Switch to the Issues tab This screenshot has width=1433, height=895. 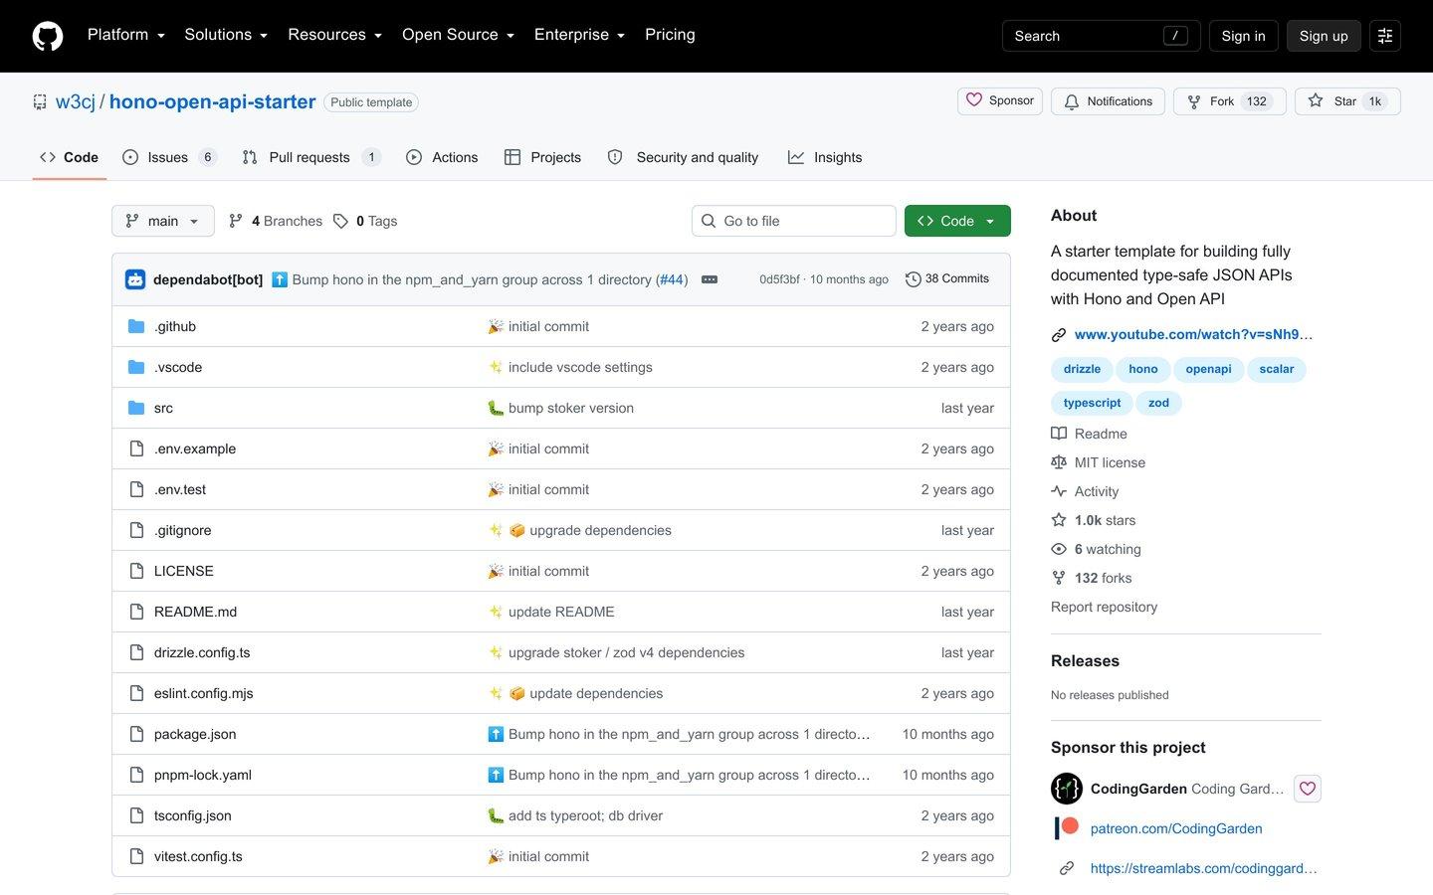[168, 157]
